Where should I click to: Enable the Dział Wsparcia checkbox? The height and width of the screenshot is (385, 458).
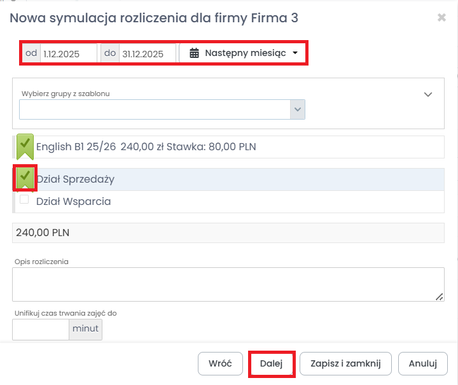tap(25, 200)
